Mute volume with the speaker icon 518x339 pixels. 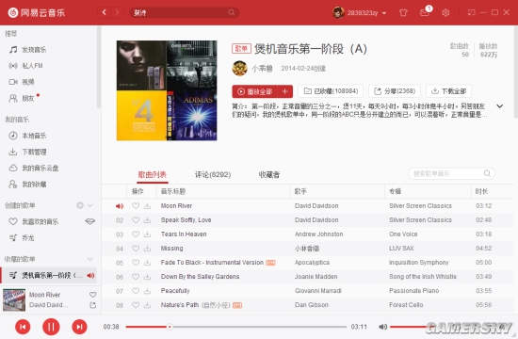382,327
